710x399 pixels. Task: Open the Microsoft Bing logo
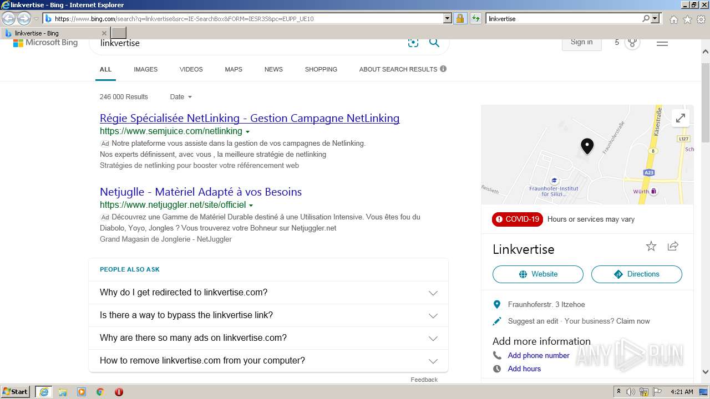(45, 43)
